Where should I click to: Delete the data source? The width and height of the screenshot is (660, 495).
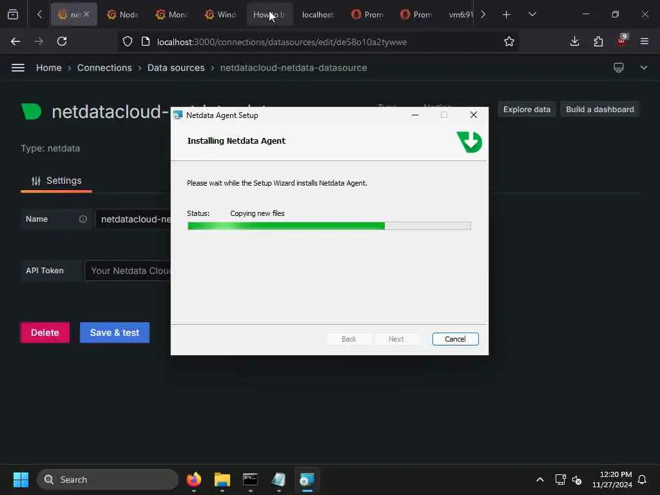point(45,333)
